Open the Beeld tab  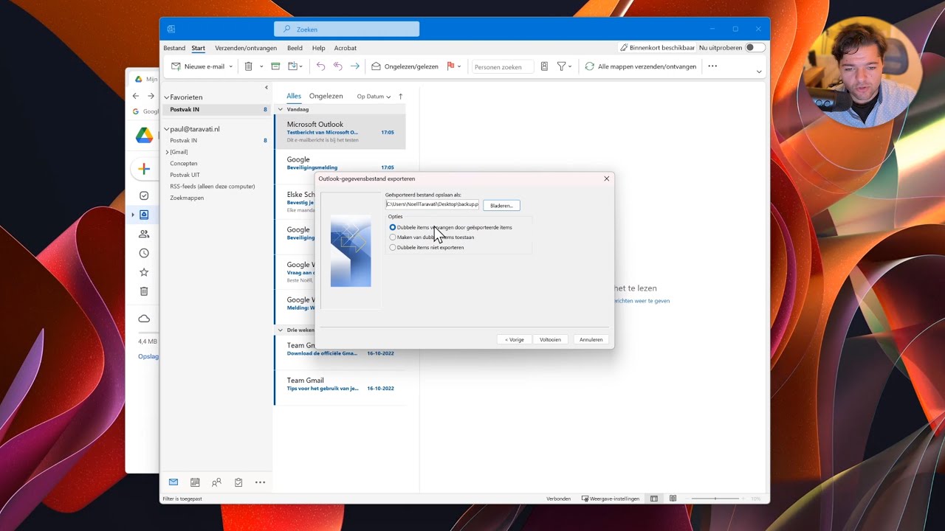tap(295, 48)
